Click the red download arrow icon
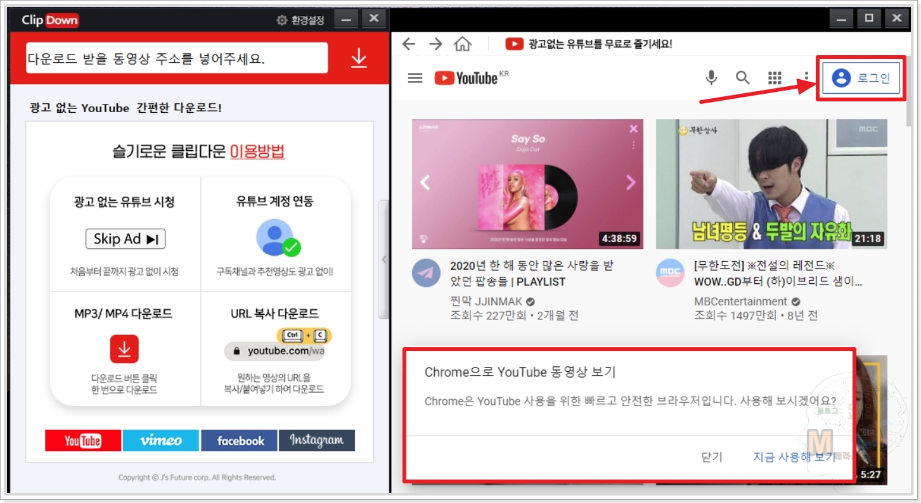This screenshot has height=503, width=921. coord(359,58)
